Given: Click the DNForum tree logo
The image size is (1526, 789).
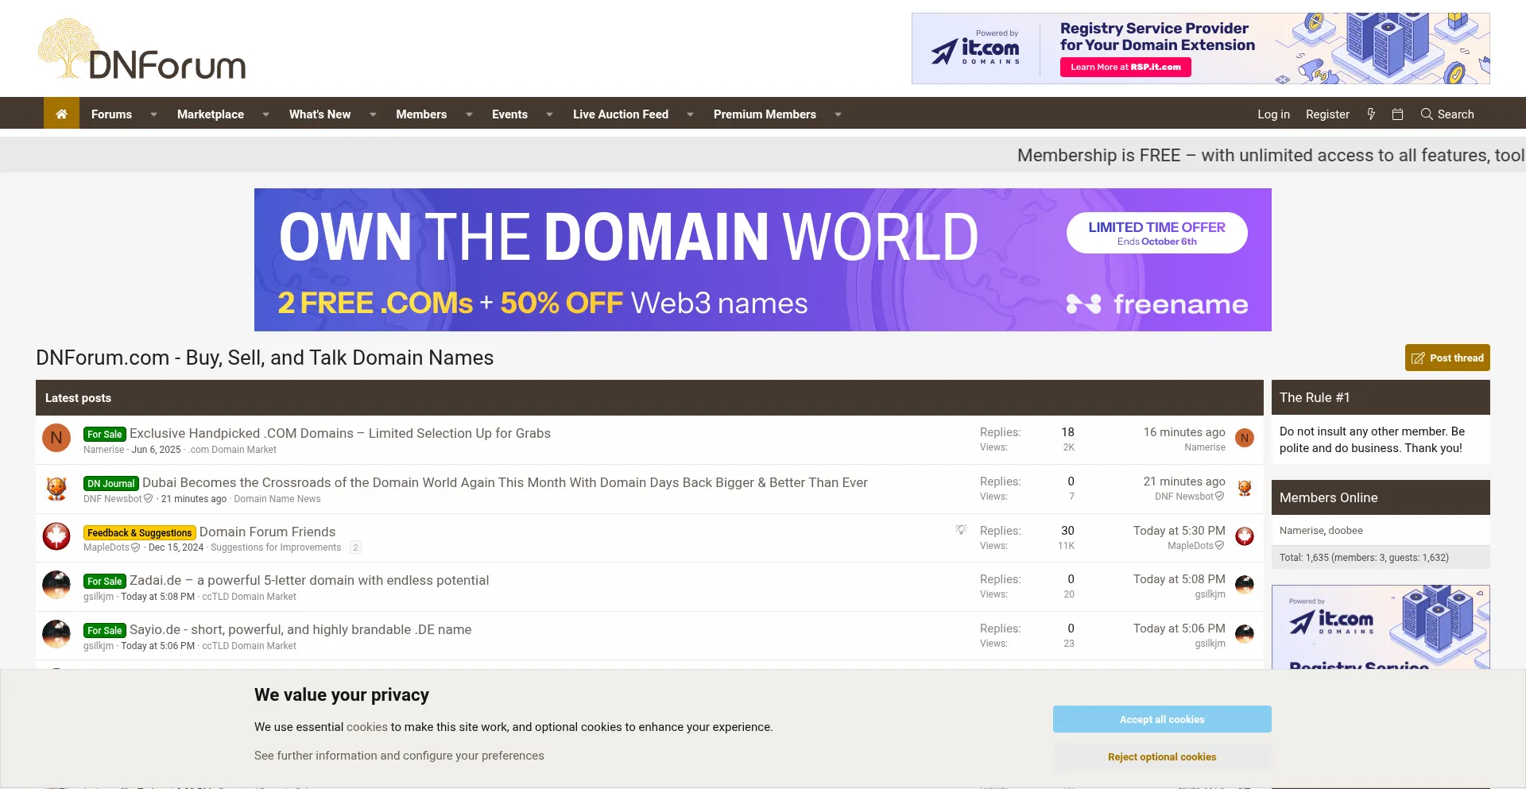Looking at the screenshot, I should [142, 50].
